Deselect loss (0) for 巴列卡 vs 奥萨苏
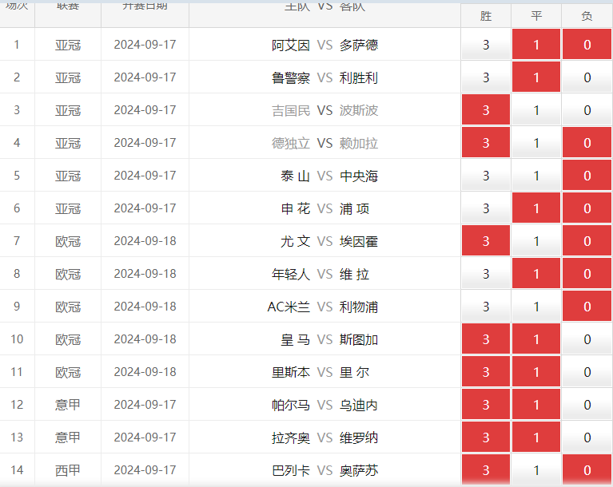Image resolution: width=613 pixels, height=487 pixels. (587, 470)
